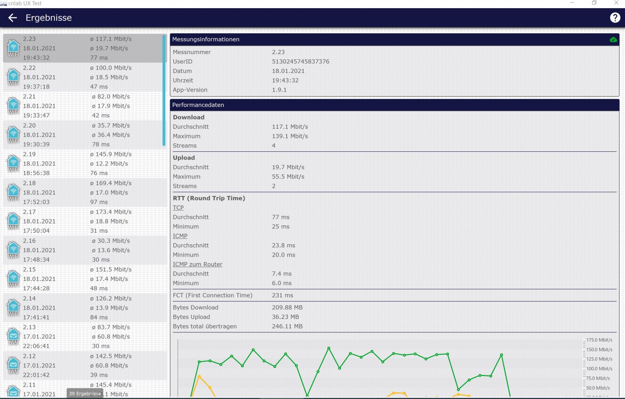625x399 pixels.
Task: Click the results list scrollbar
Action: (164, 90)
